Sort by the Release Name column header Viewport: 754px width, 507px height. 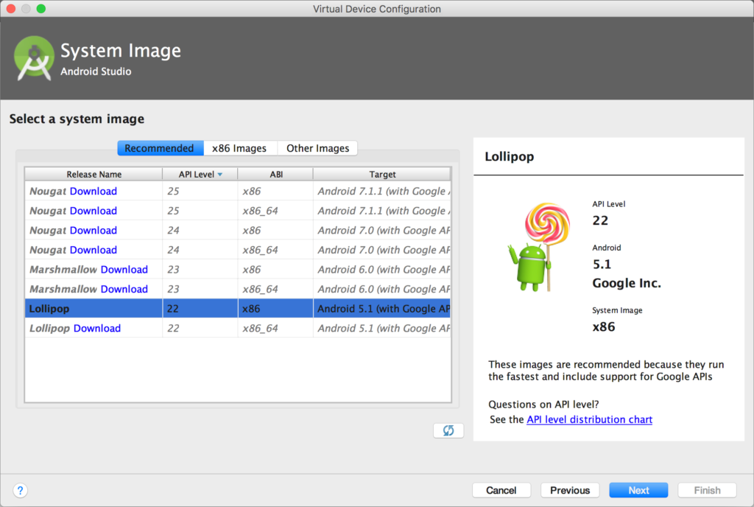(94, 174)
